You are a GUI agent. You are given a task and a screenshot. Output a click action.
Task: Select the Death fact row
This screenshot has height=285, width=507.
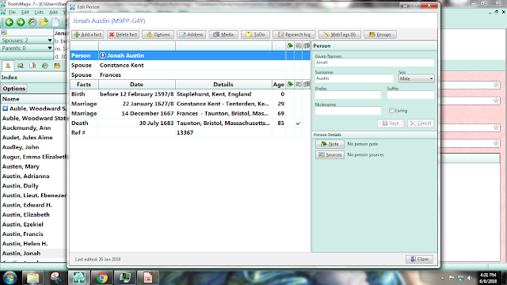coord(190,123)
